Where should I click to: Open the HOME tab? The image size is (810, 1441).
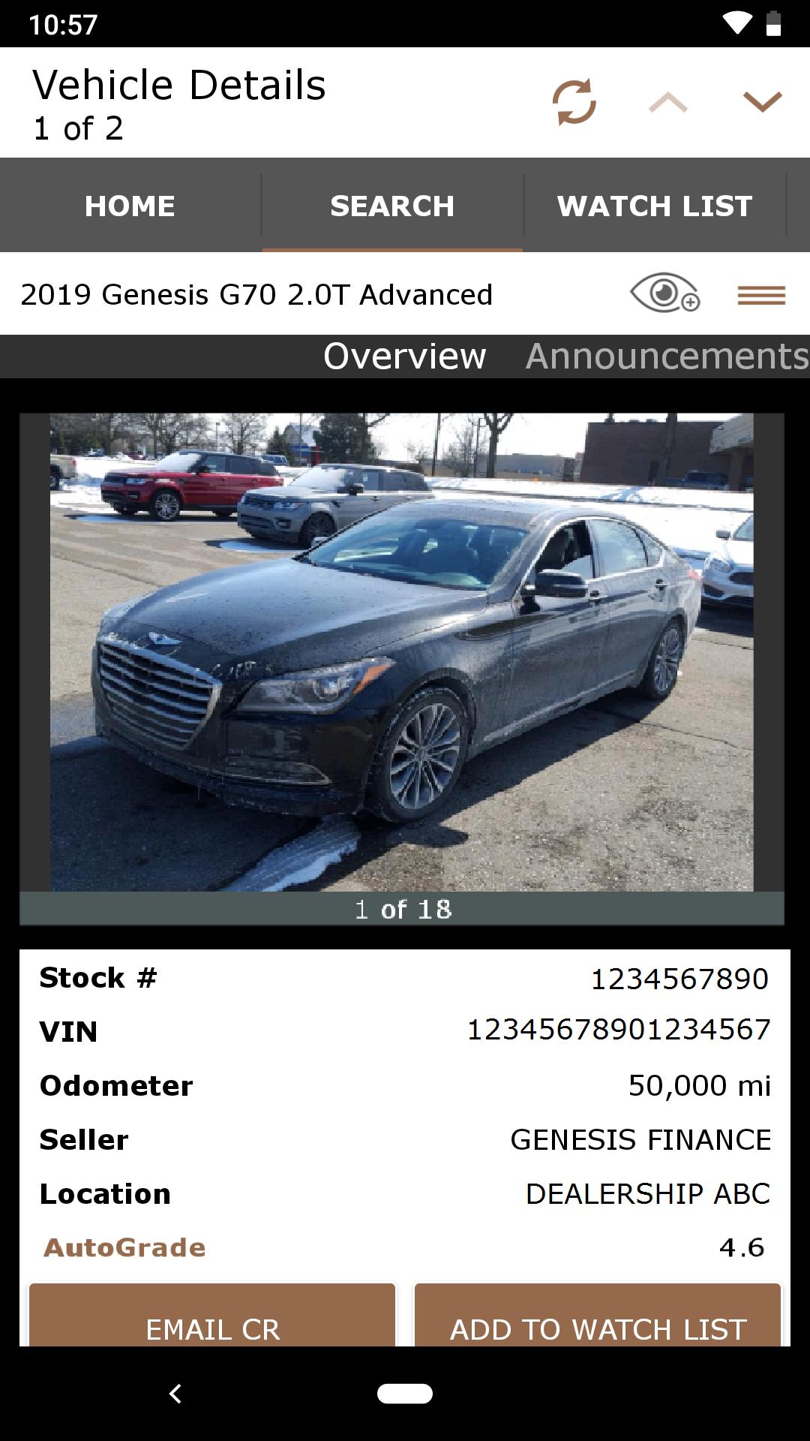pyautogui.click(x=130, y=206)
